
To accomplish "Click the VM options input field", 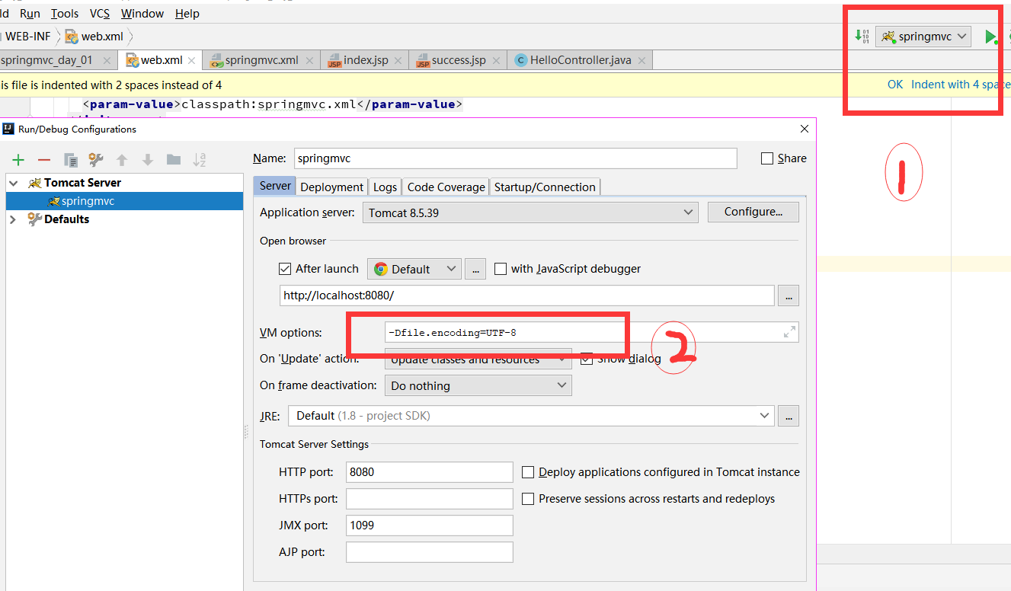I will click(592, 332).
